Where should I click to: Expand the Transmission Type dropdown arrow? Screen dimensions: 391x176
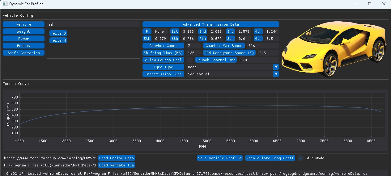click(276, 74)
